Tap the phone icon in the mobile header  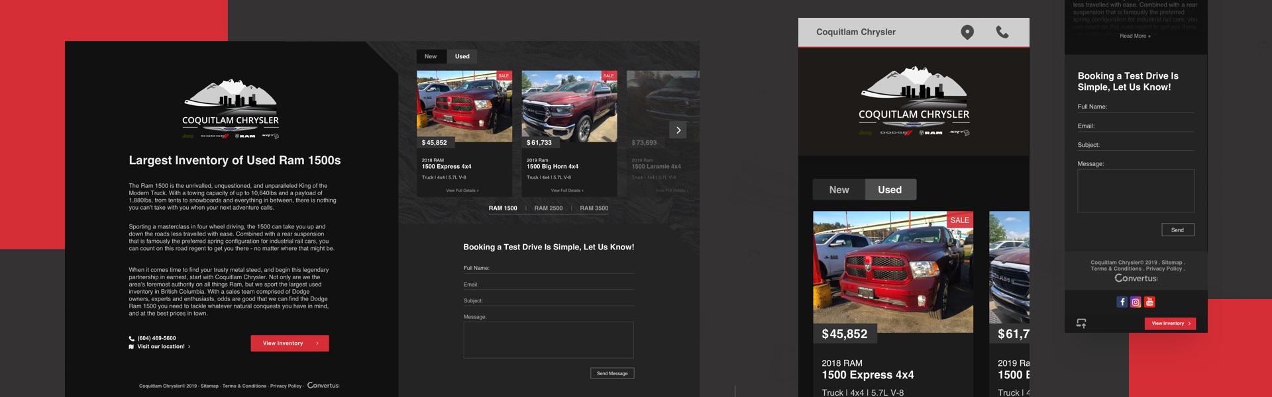tap(1002, 32)
